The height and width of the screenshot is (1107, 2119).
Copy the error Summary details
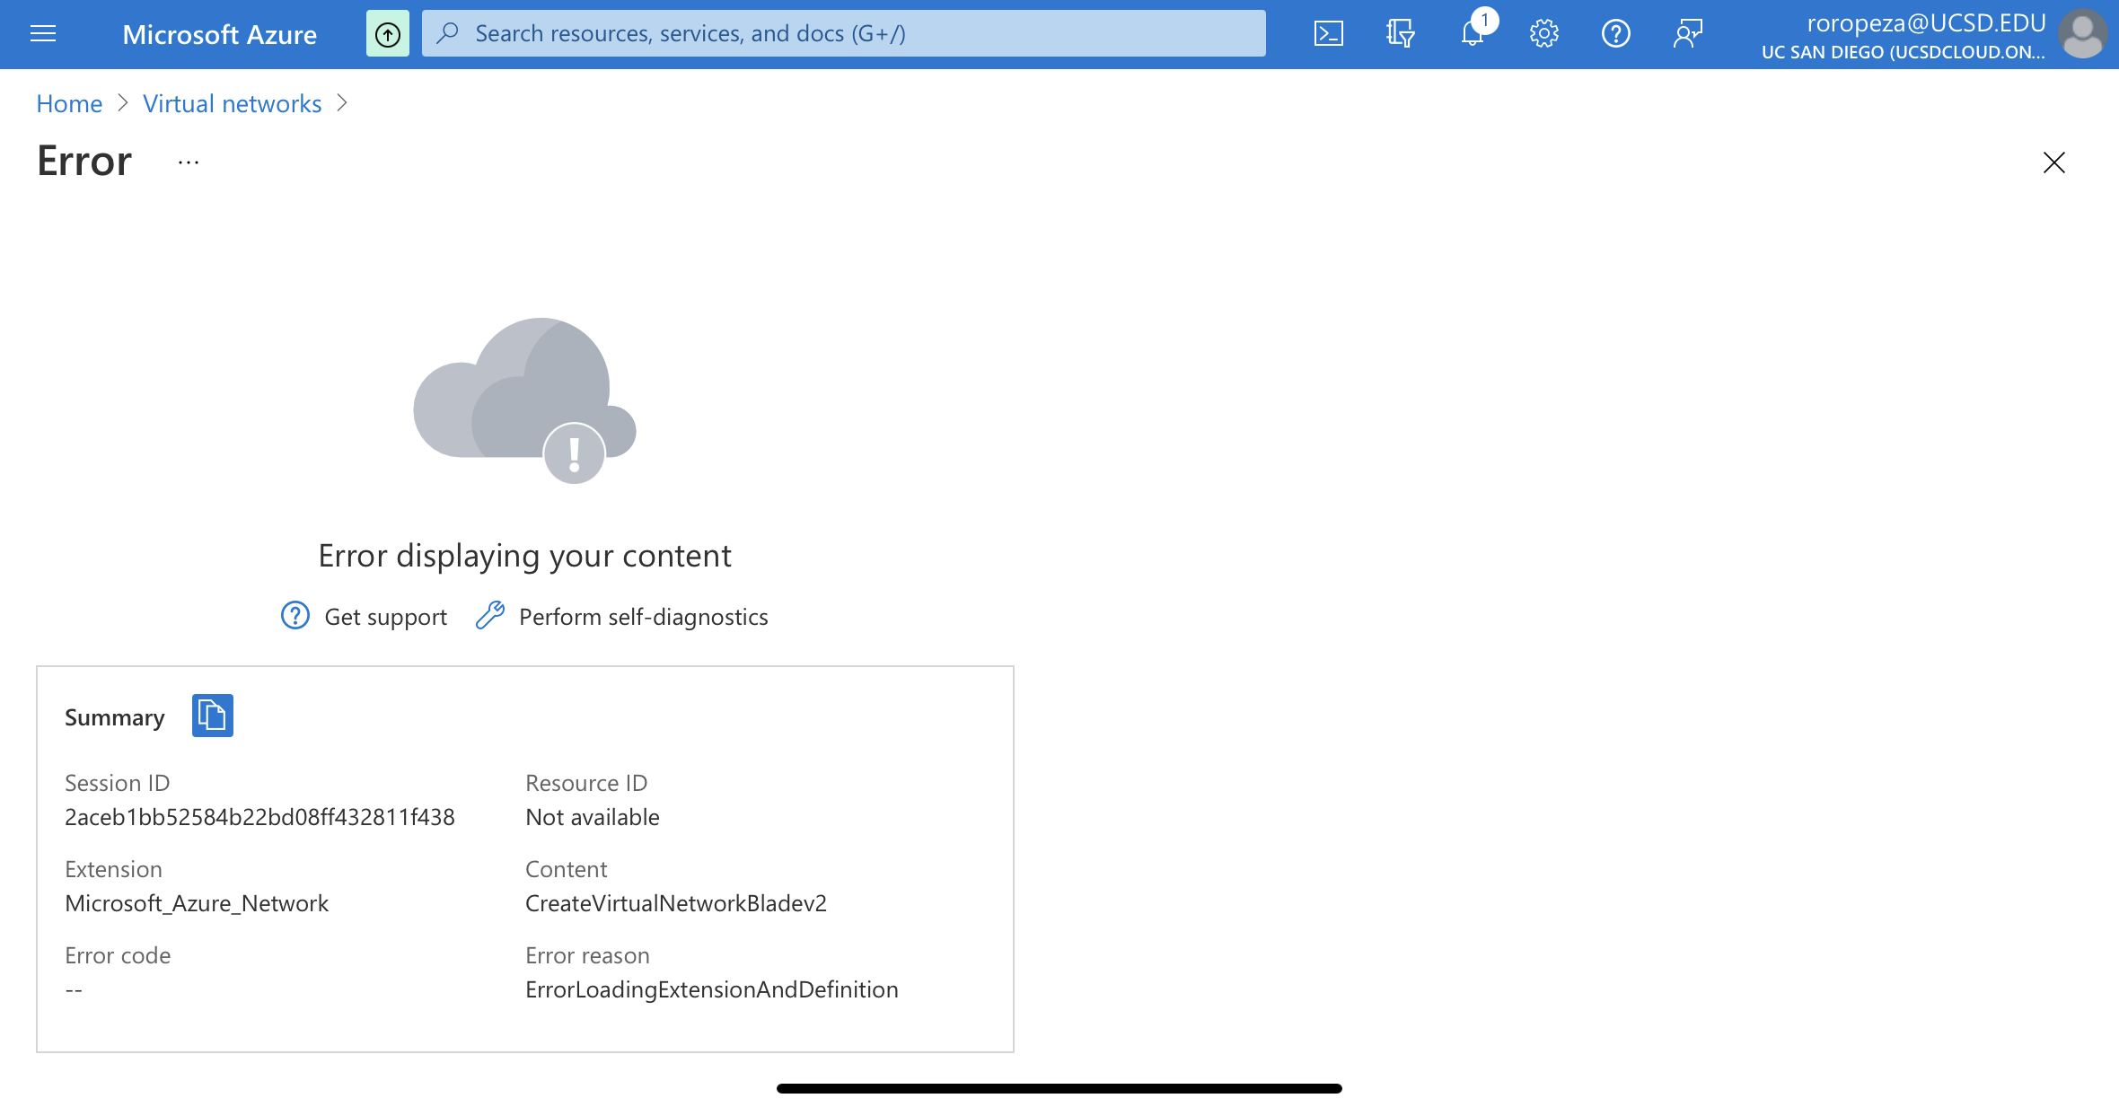(x=212, y=716)
